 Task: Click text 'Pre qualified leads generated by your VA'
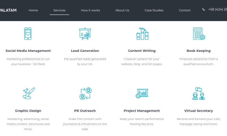coord(85,61)
